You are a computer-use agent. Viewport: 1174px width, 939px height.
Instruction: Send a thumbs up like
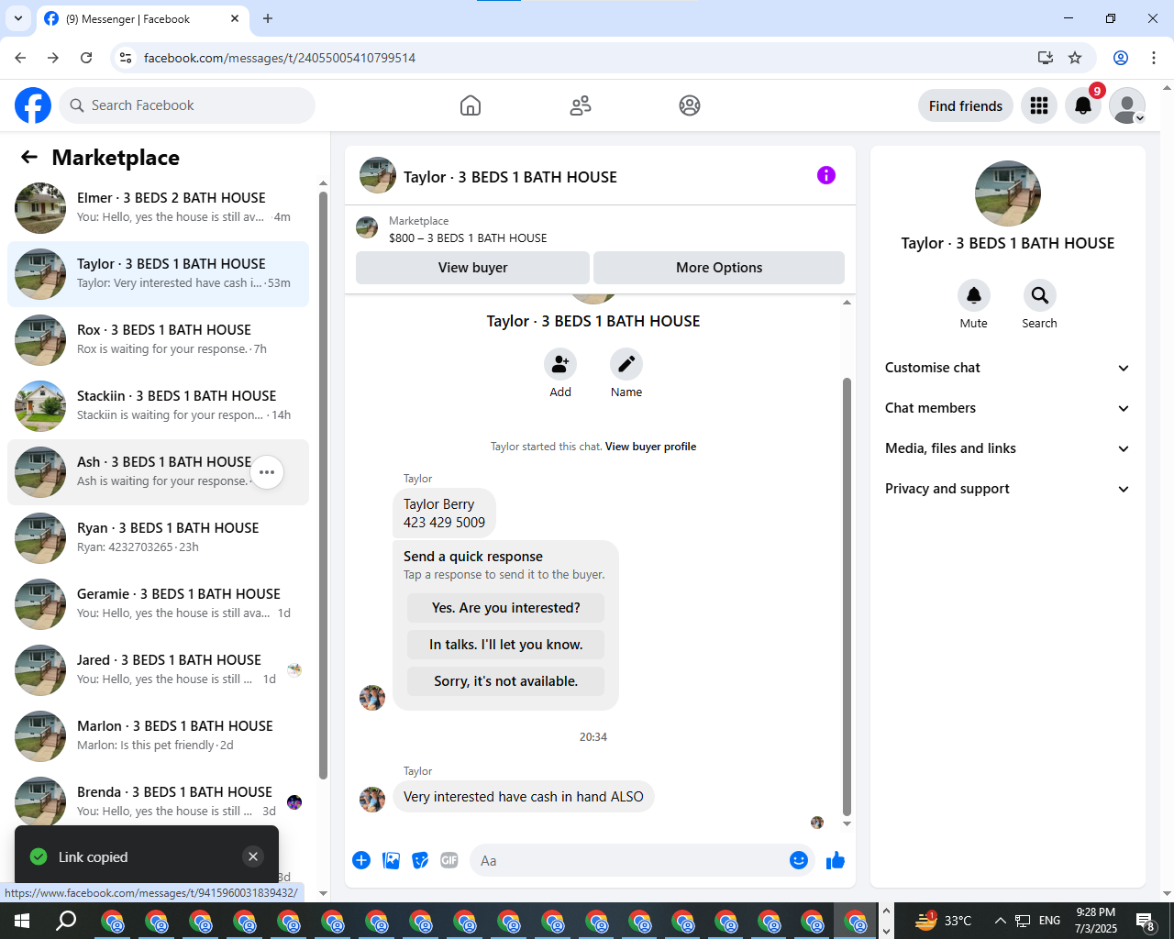pos(836,860)
